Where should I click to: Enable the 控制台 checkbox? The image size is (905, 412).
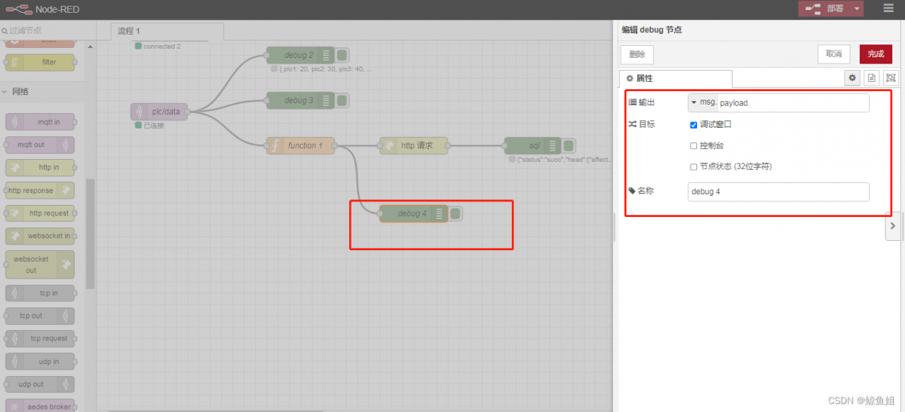[694, 146]
